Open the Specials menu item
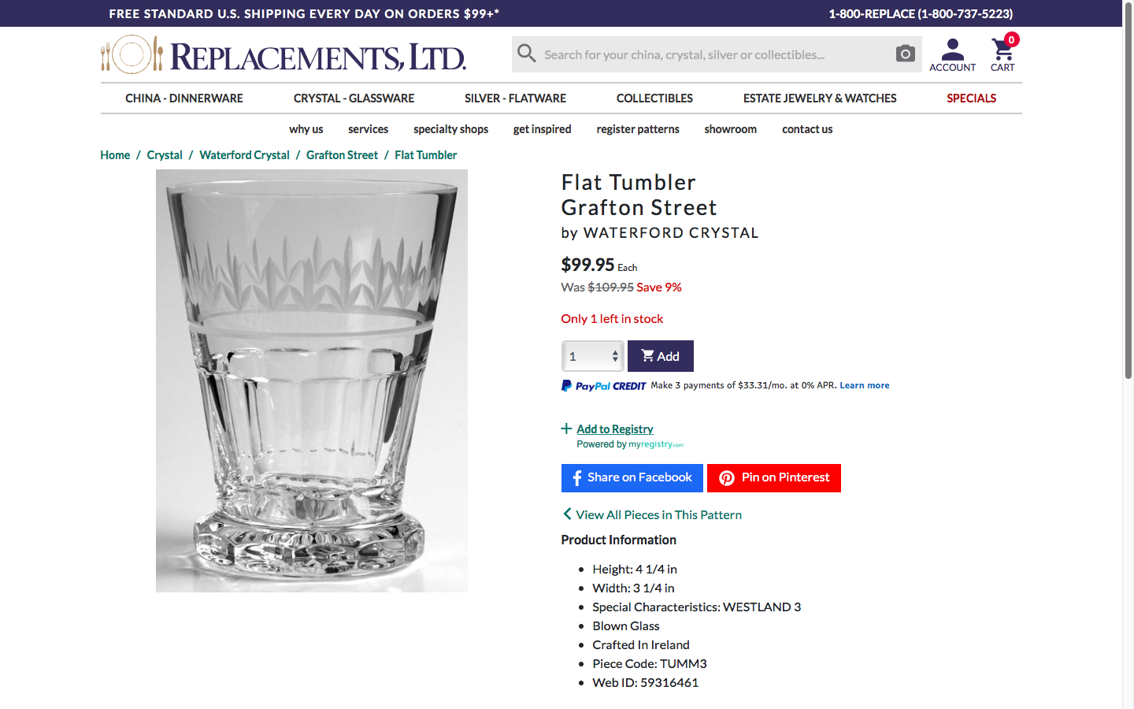 [x=972, y=98]
